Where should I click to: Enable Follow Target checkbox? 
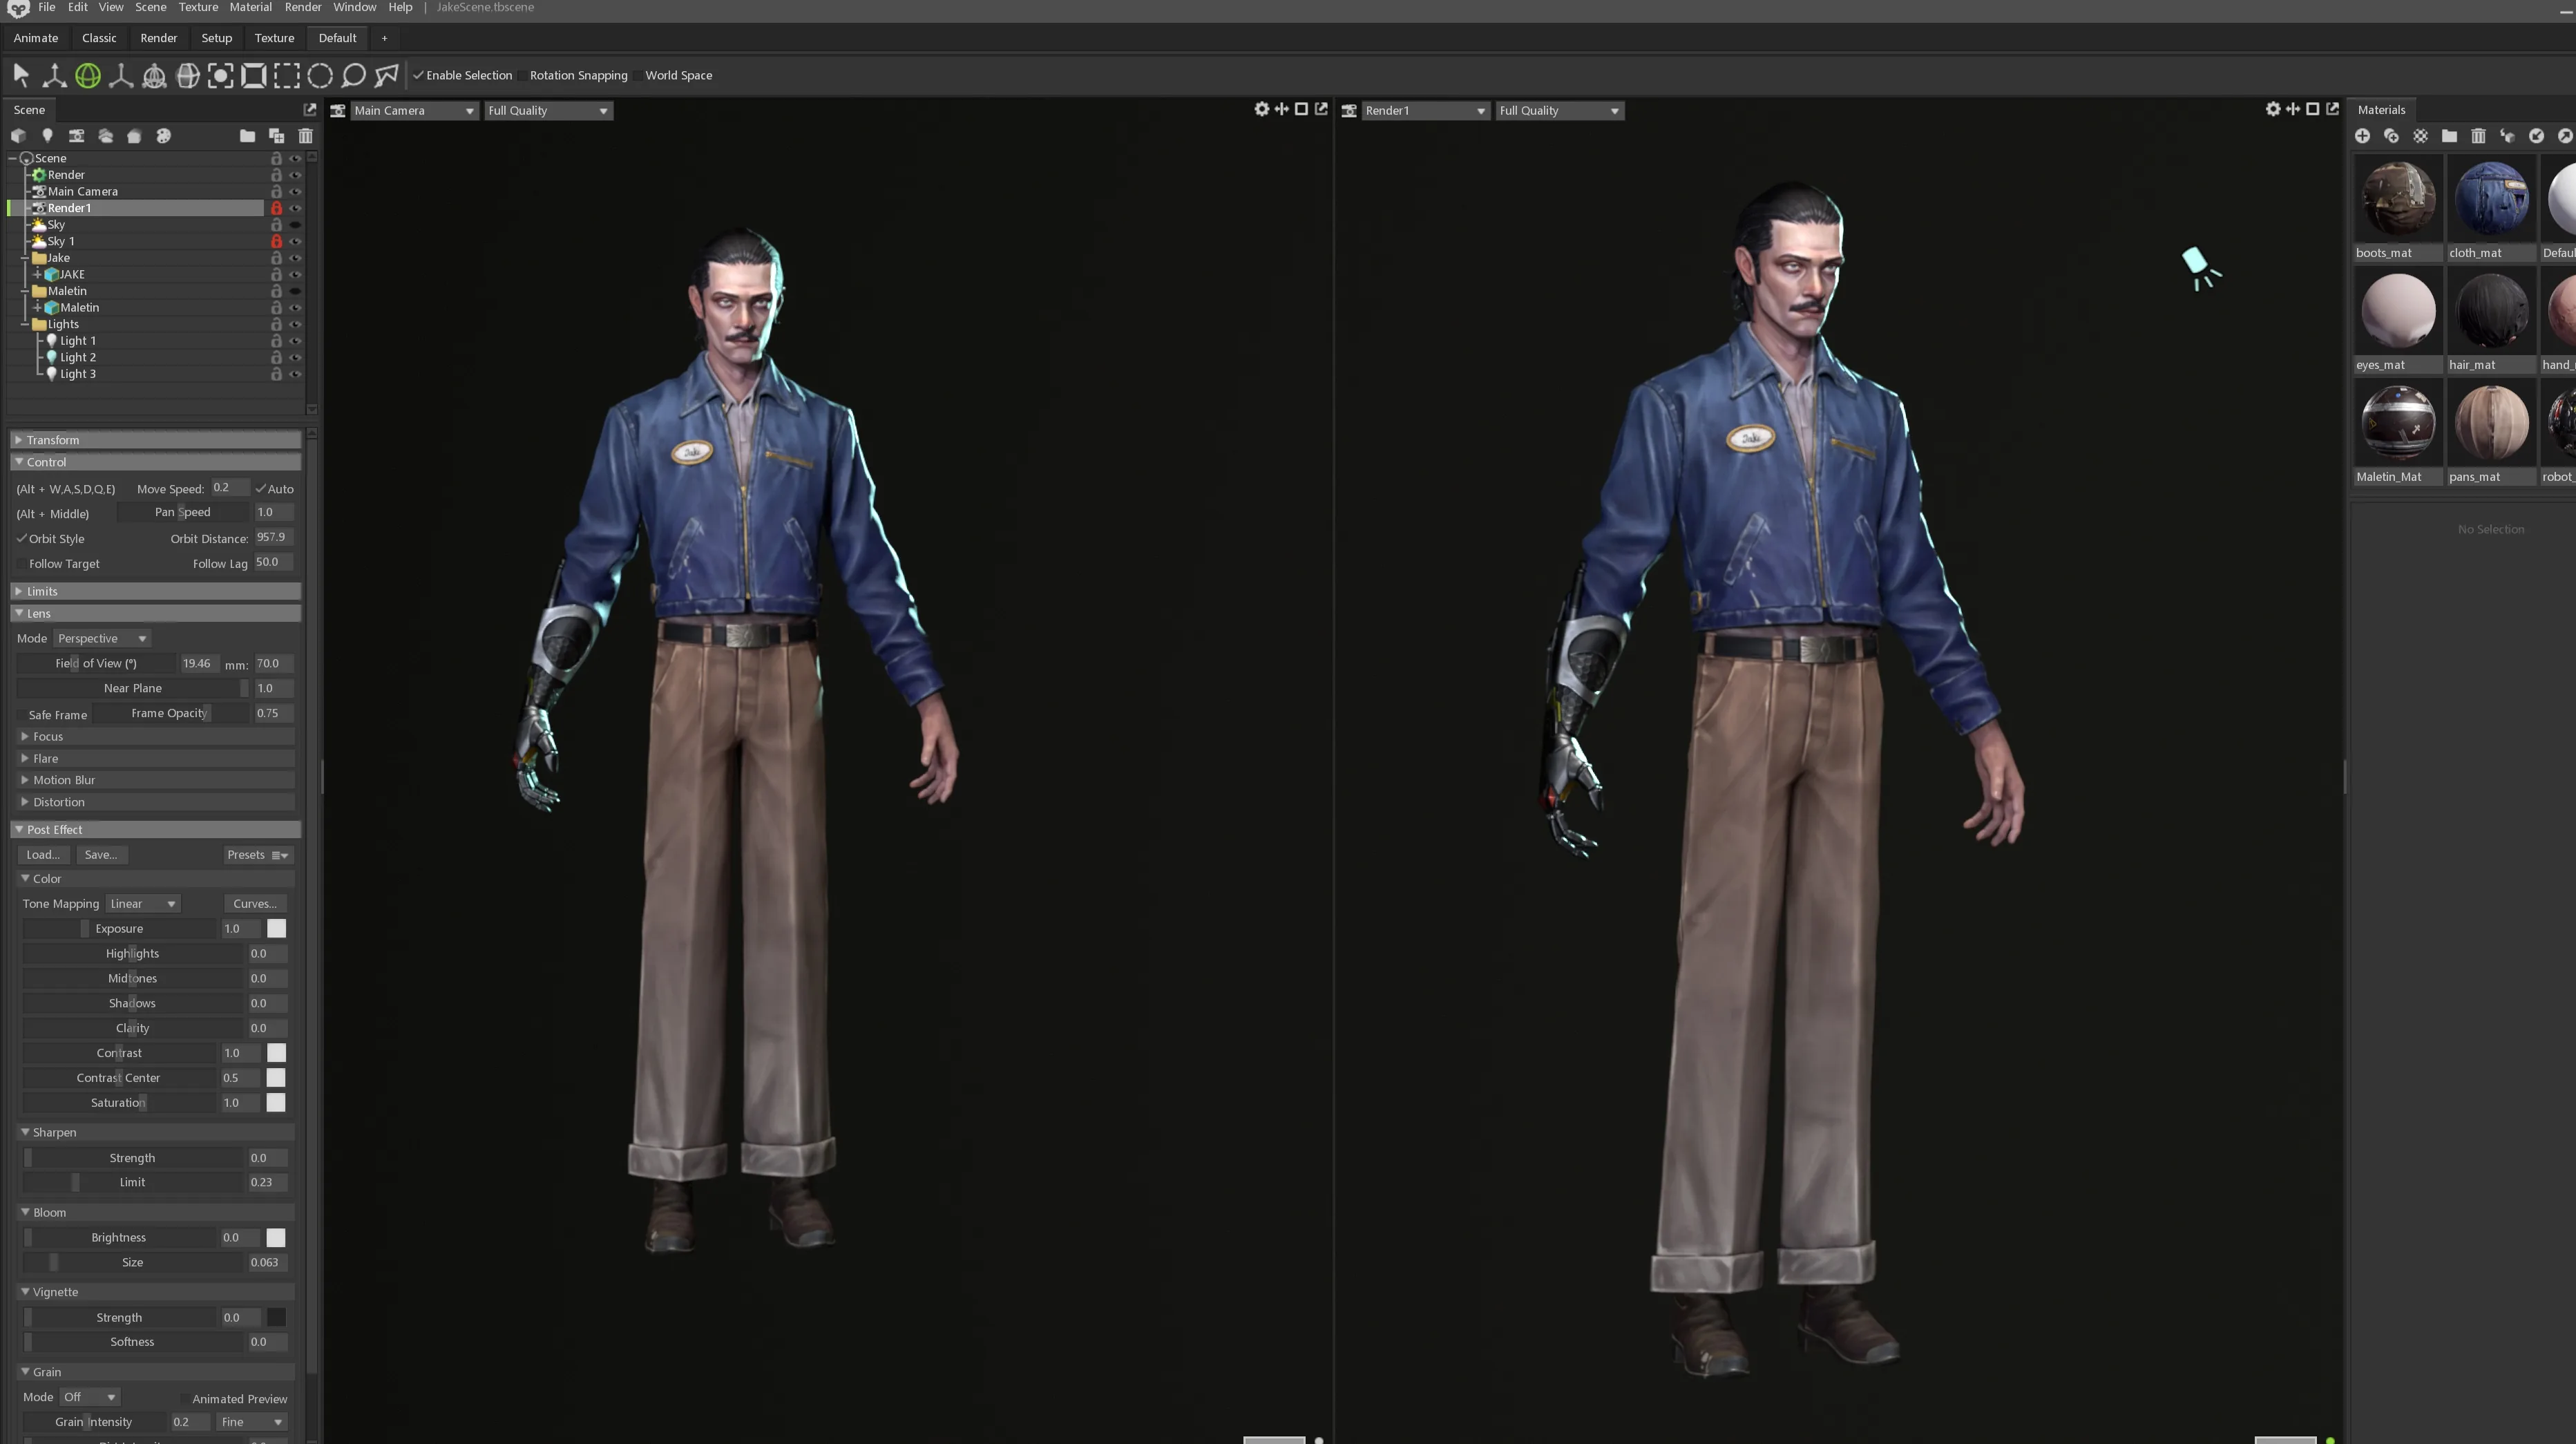coord(22,563)
